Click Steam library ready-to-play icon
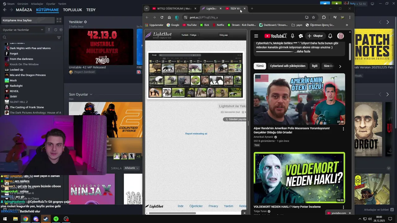Image resolution: width=397 pixels, height=223 pixels. [x=61, y=30]
